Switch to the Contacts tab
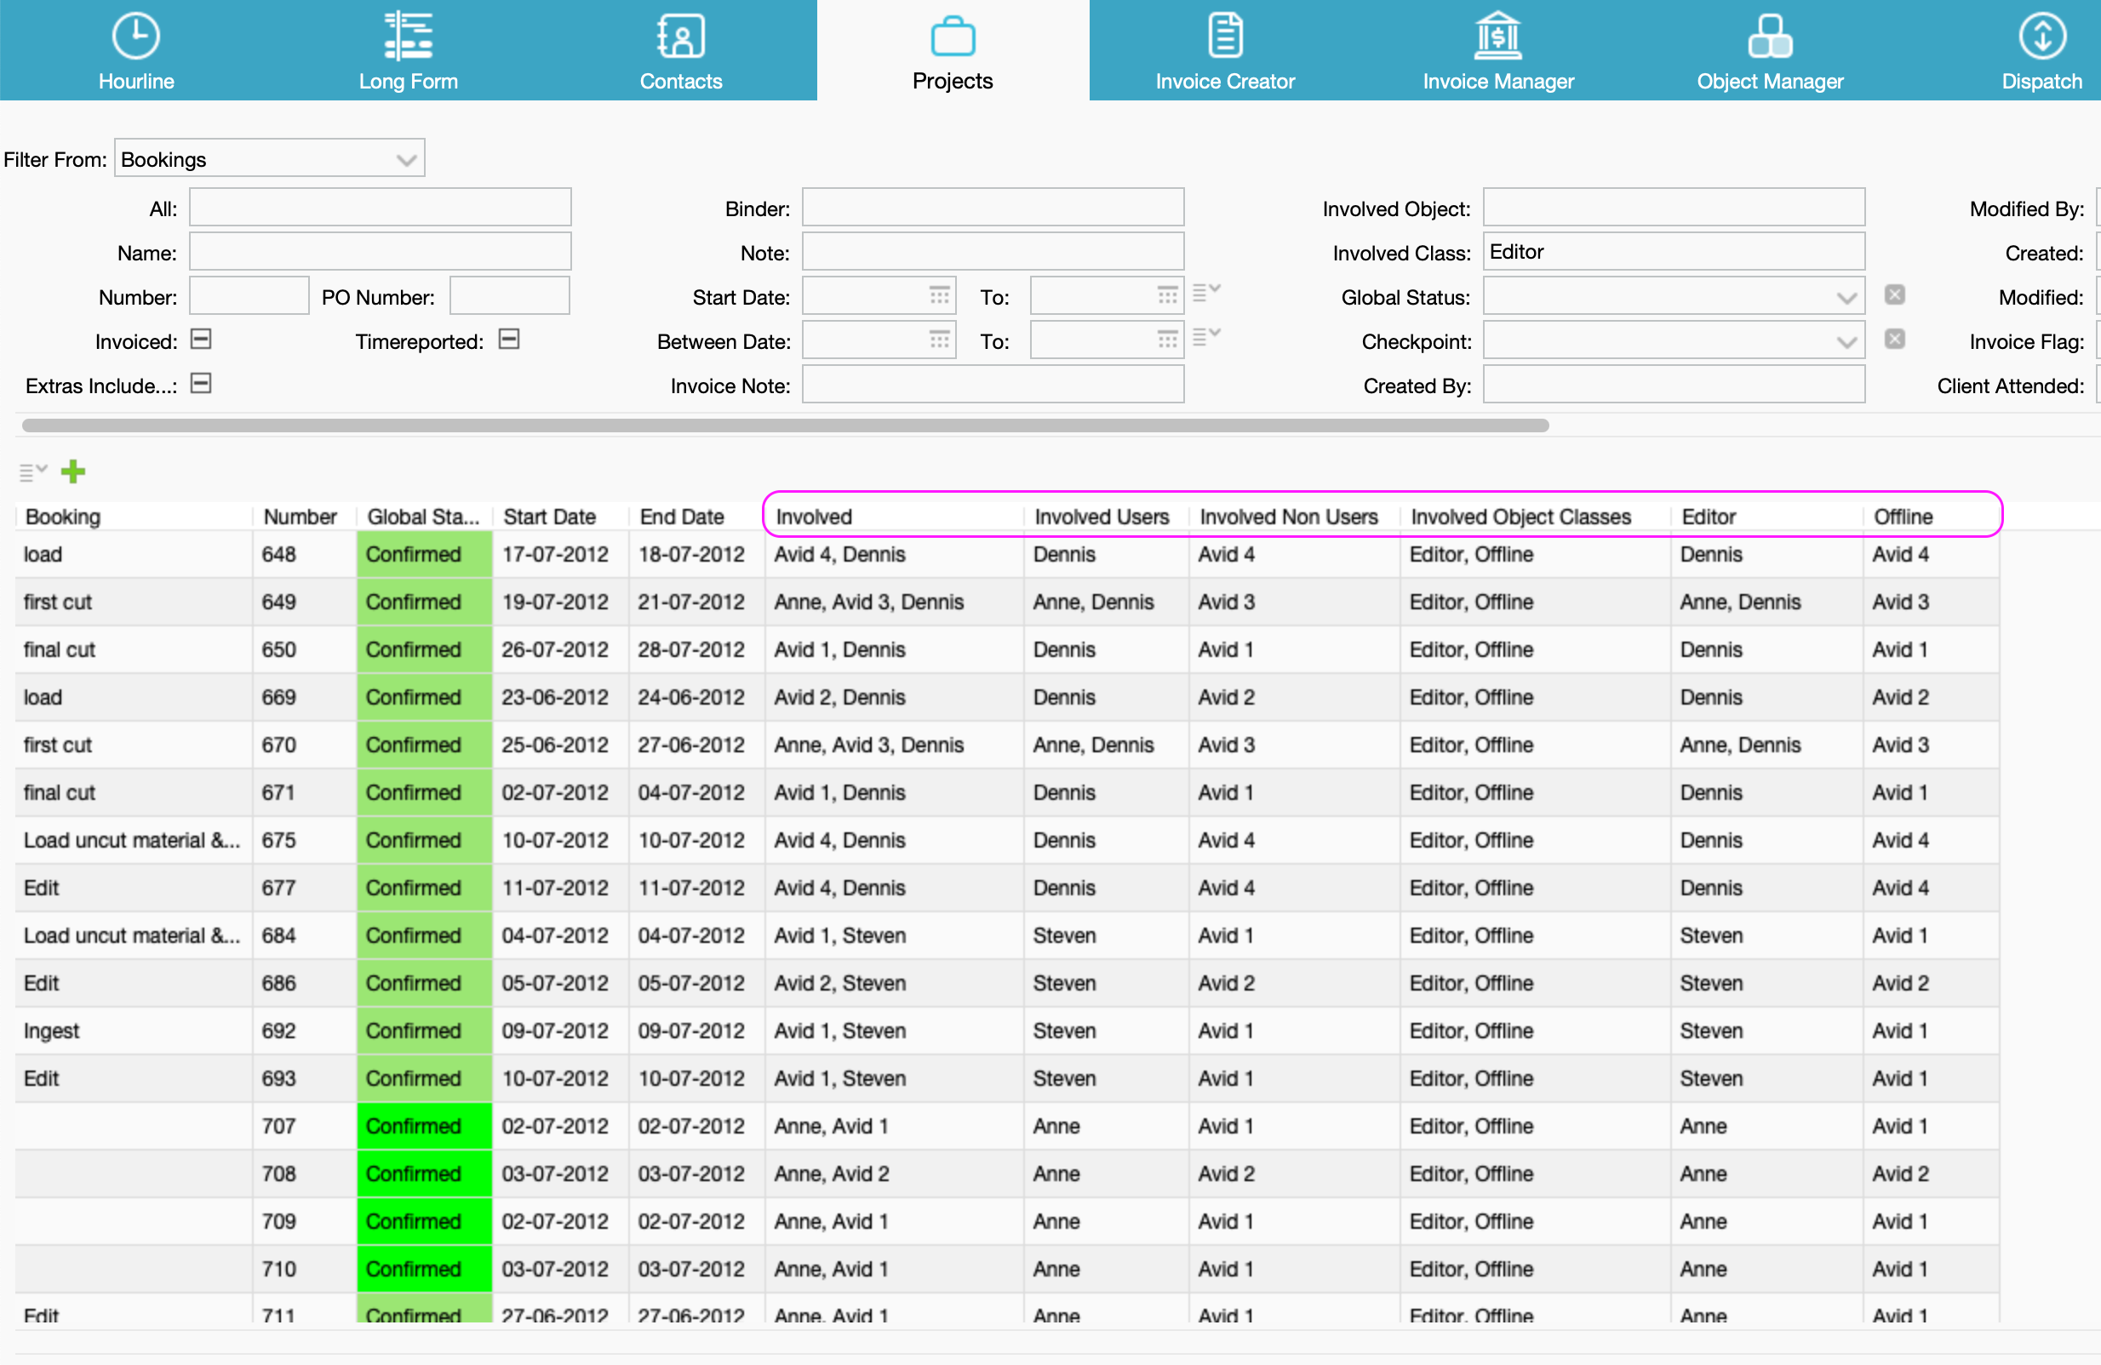The image size is (2101, 1365). click(681, 51)
